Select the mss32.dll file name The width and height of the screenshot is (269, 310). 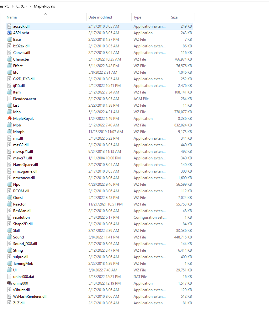(x=21, y=145)
